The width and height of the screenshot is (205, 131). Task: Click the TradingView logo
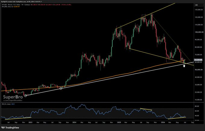pyautogui.click(x=10, y=128)
